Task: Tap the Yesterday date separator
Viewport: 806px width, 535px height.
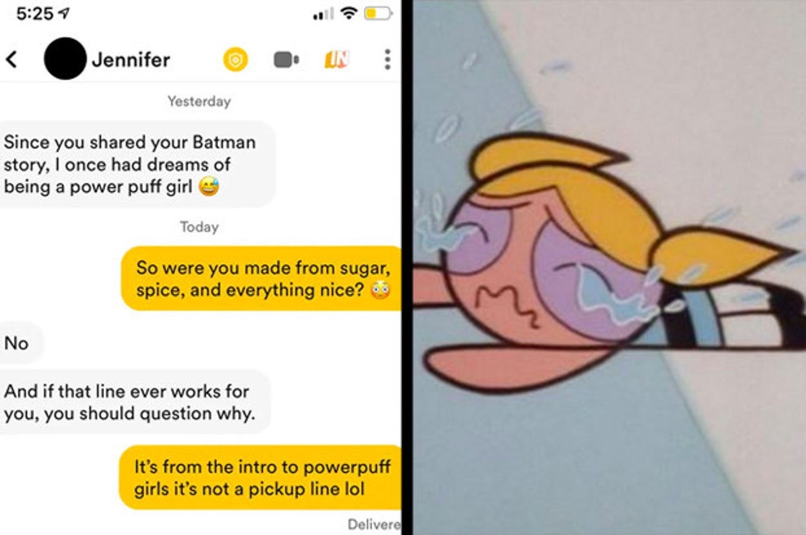Action: coord(199,101)
